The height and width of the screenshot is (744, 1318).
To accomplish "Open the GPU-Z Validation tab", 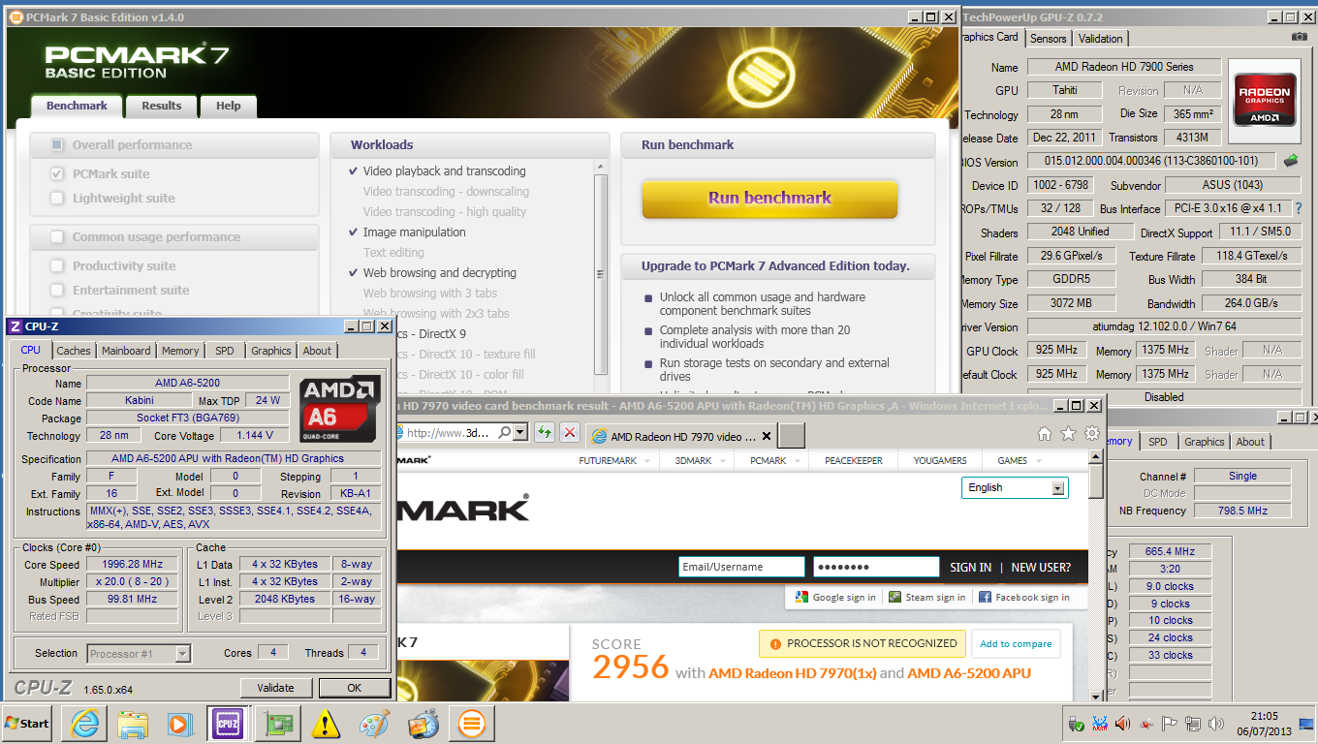I will pos(1100,39).
